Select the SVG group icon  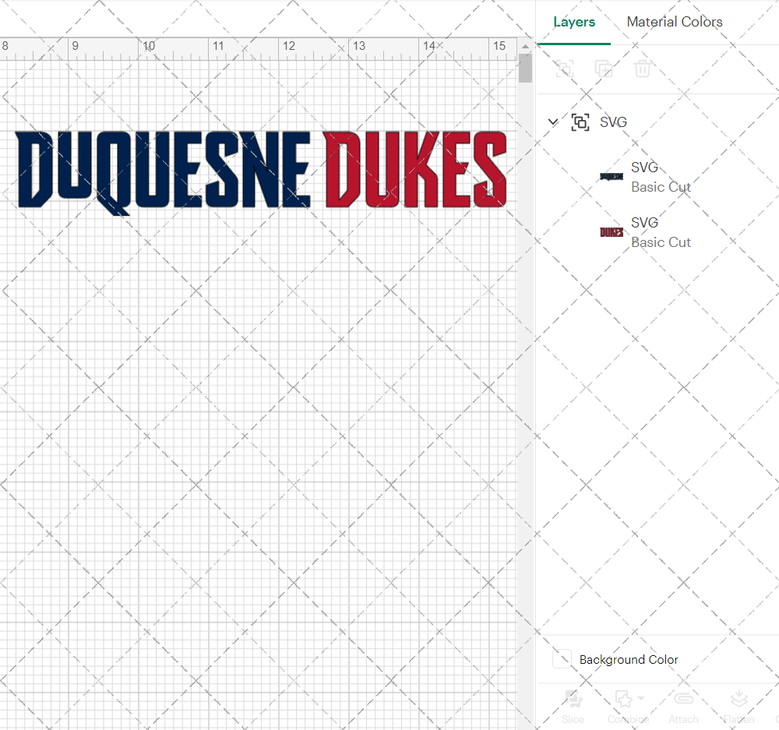[580, 122]
